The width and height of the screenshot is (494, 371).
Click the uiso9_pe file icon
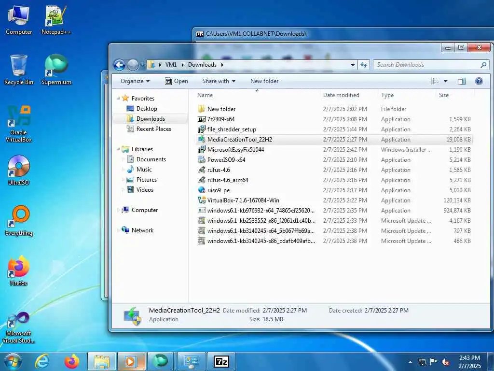pos(201,190)
